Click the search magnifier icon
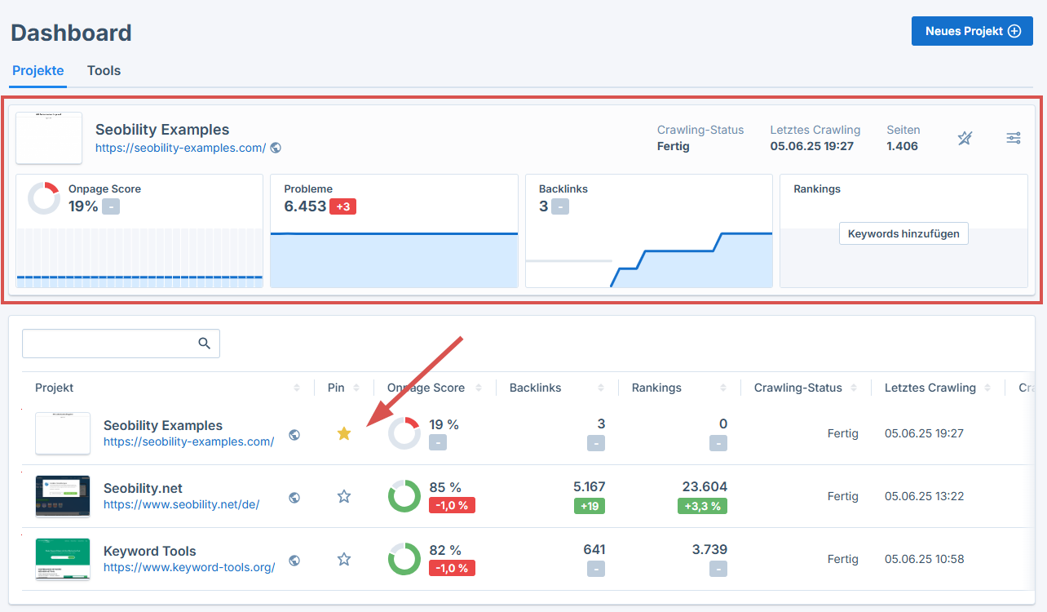The width and height of the screenshot is (1047, 612). (205, 344)
